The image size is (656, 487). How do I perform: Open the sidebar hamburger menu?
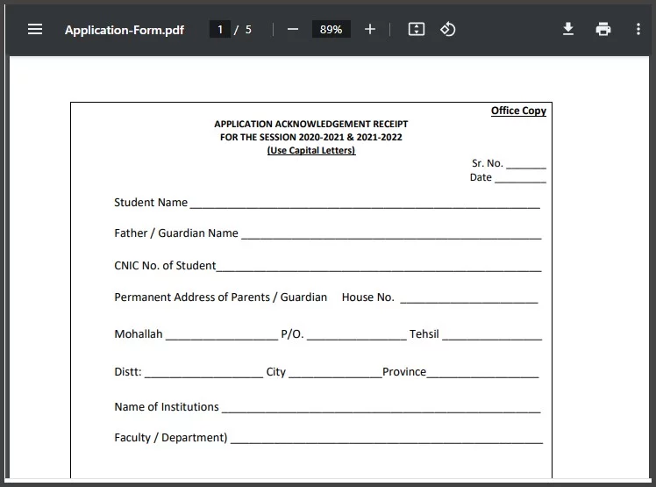click(35, 29)
